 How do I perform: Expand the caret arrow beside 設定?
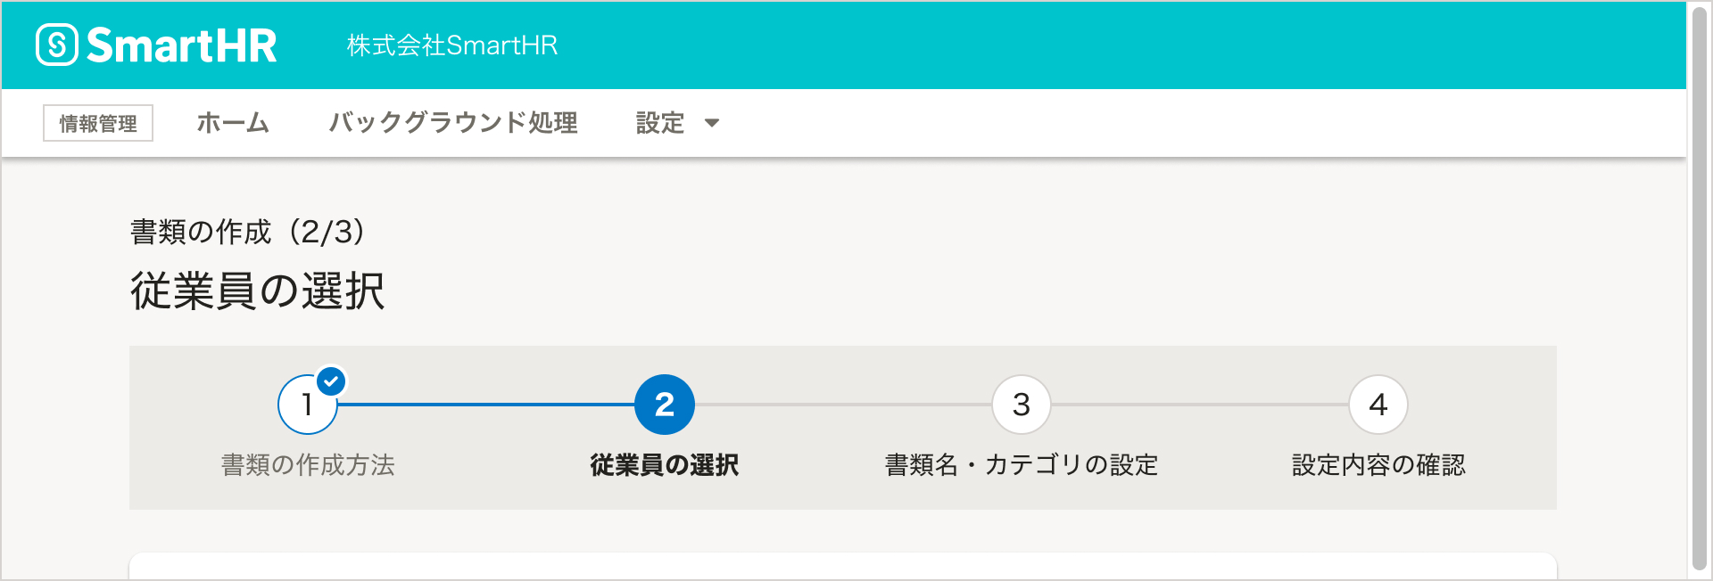(712, 123)
